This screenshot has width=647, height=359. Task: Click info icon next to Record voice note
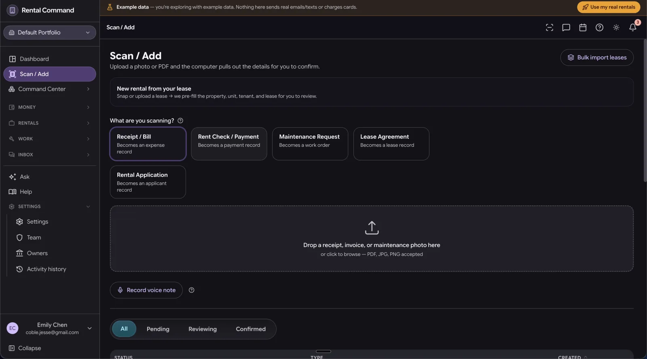click(192, 290)
